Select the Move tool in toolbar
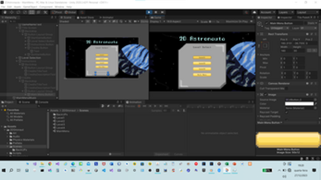 [x=12, y=12]
